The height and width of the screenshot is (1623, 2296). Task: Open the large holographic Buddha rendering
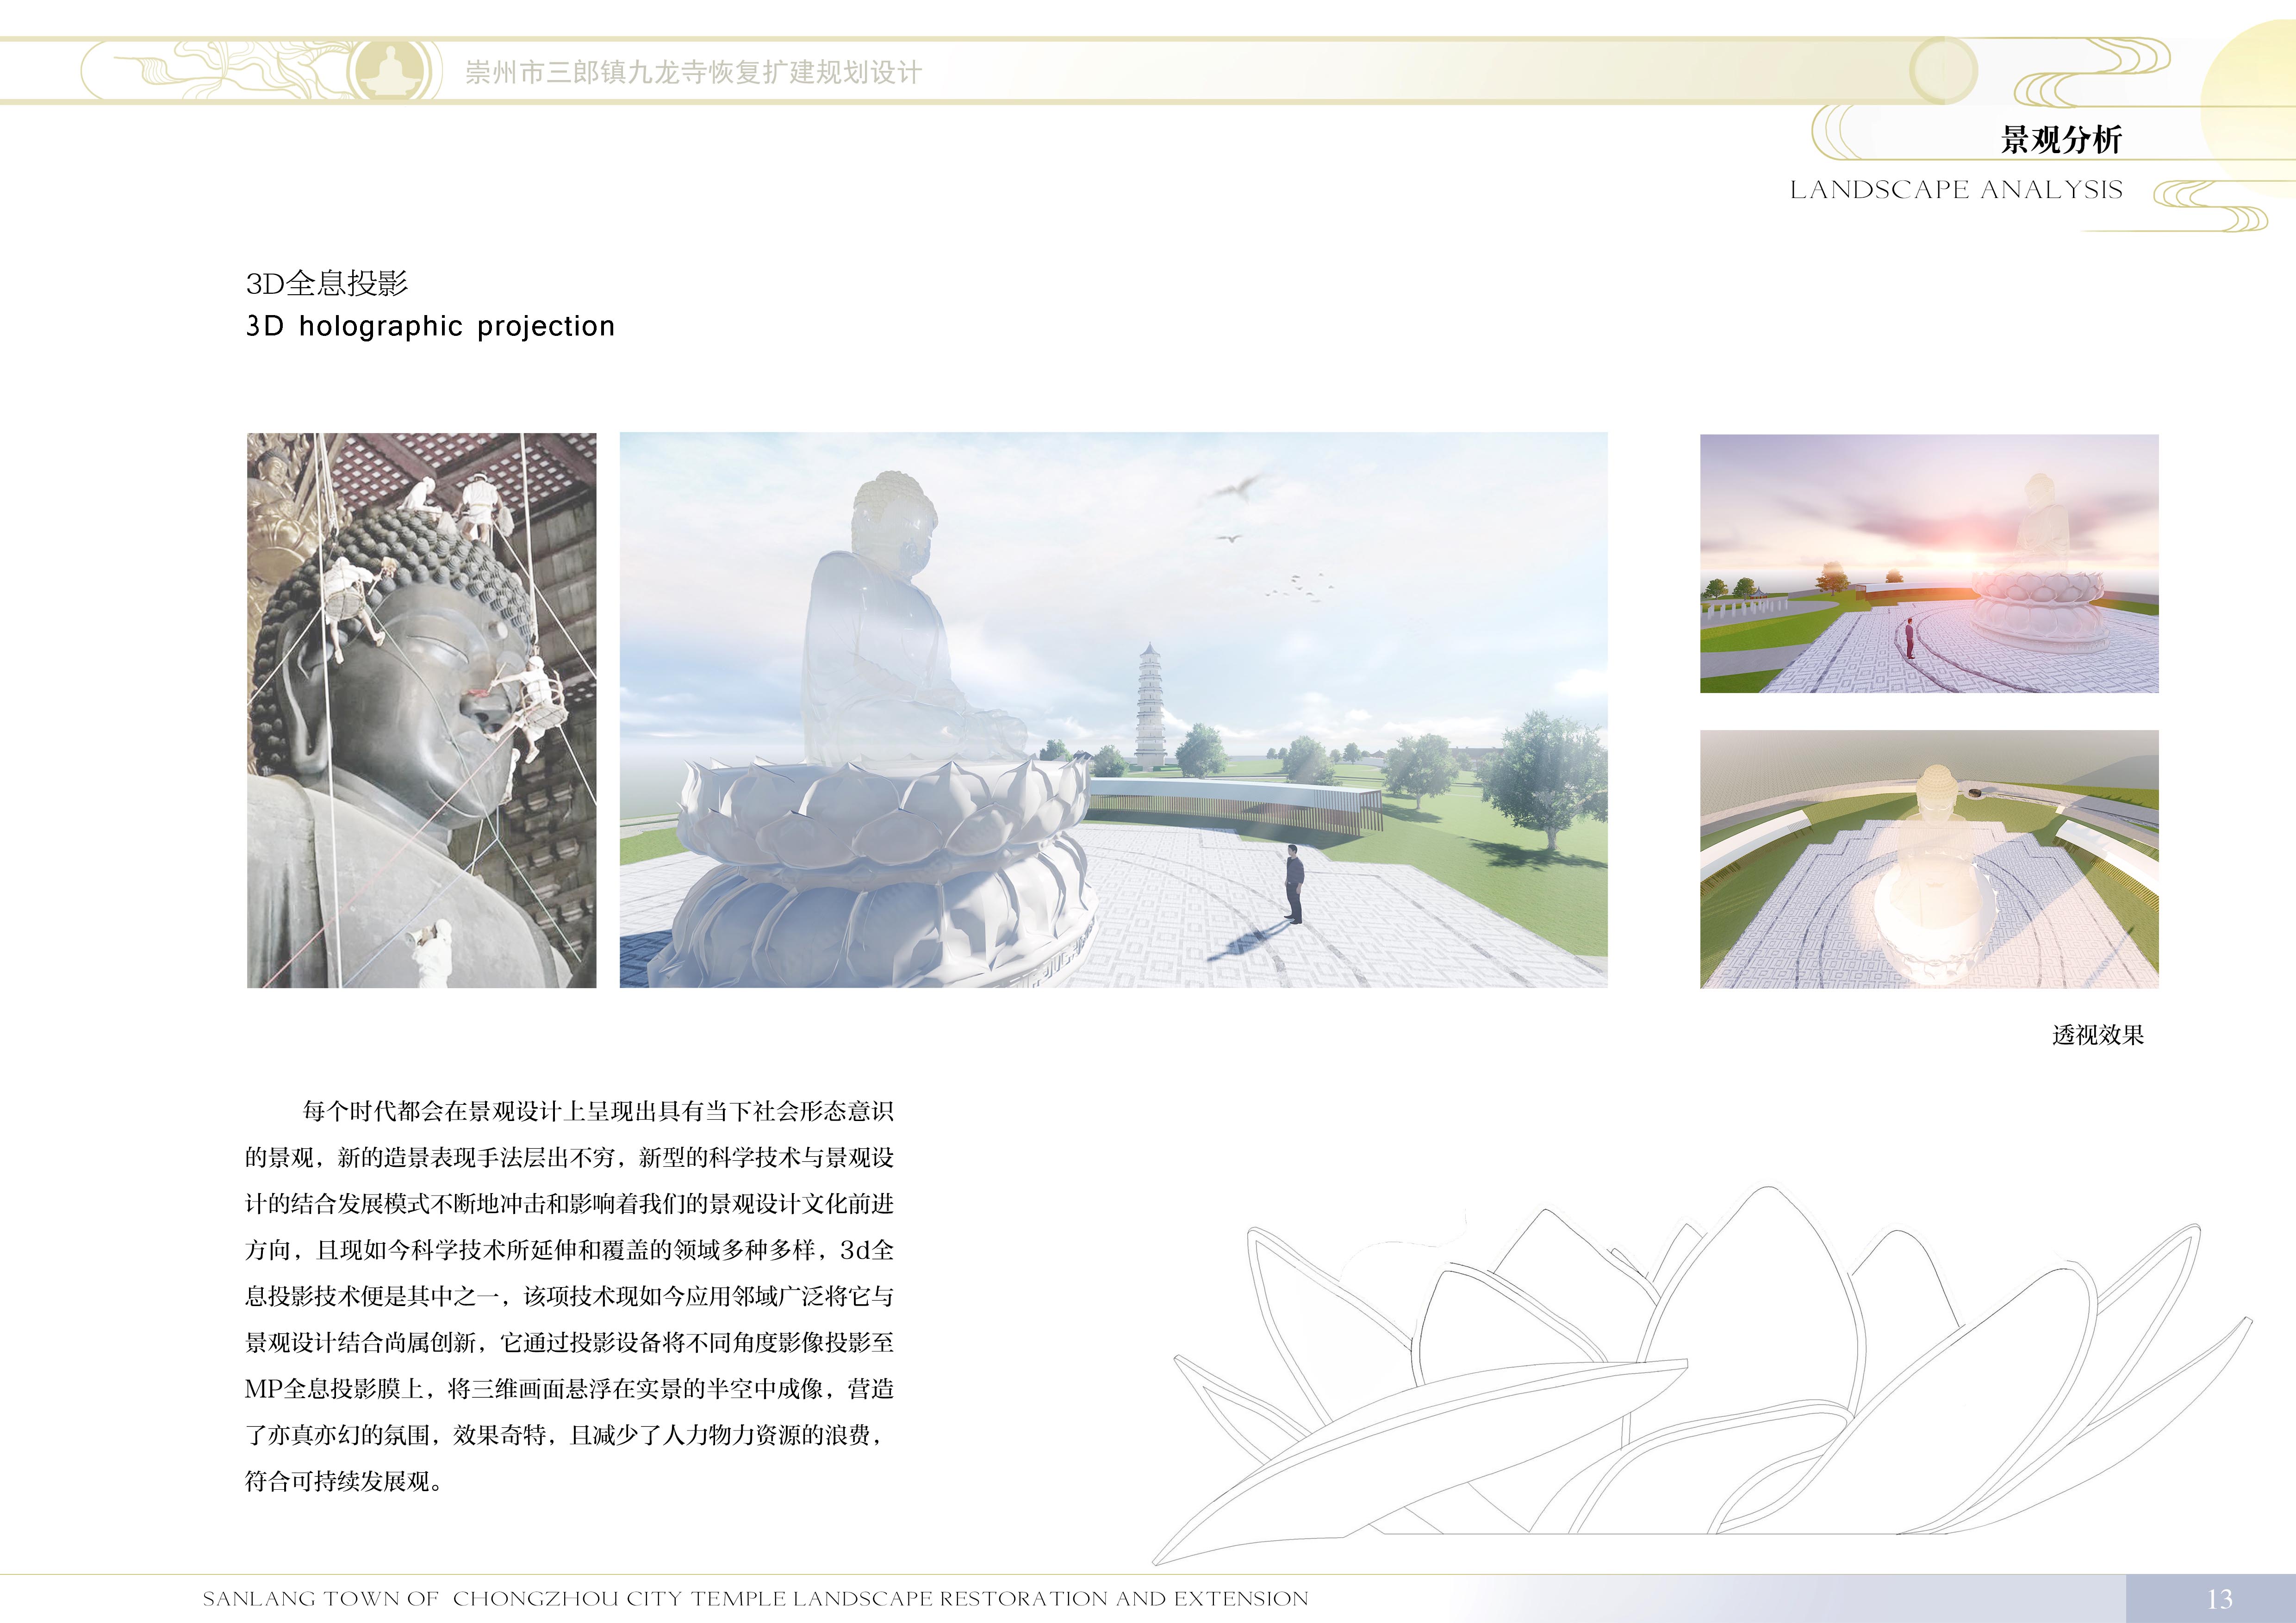1113,711
